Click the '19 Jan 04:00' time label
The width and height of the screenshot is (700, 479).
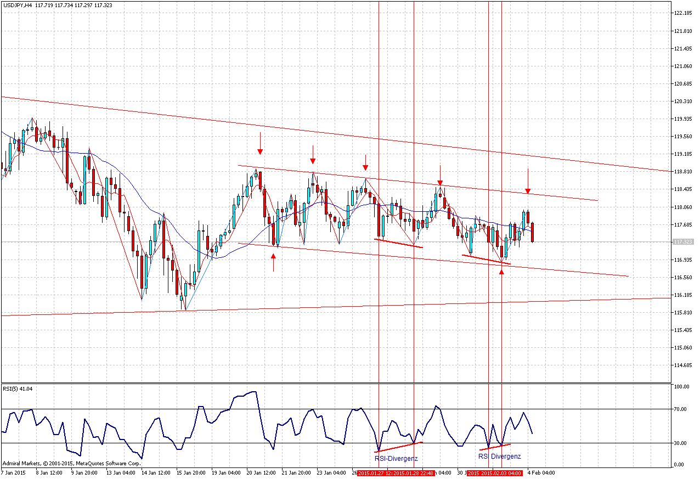[225, 472]
